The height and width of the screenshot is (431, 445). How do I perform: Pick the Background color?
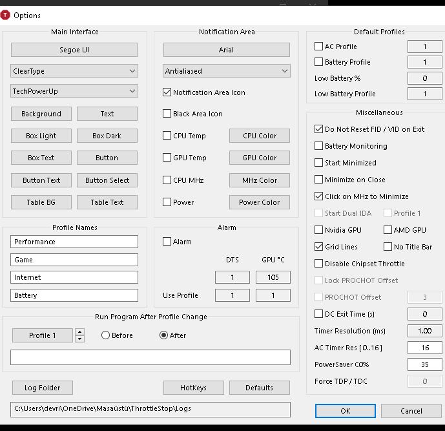point(41,114)
